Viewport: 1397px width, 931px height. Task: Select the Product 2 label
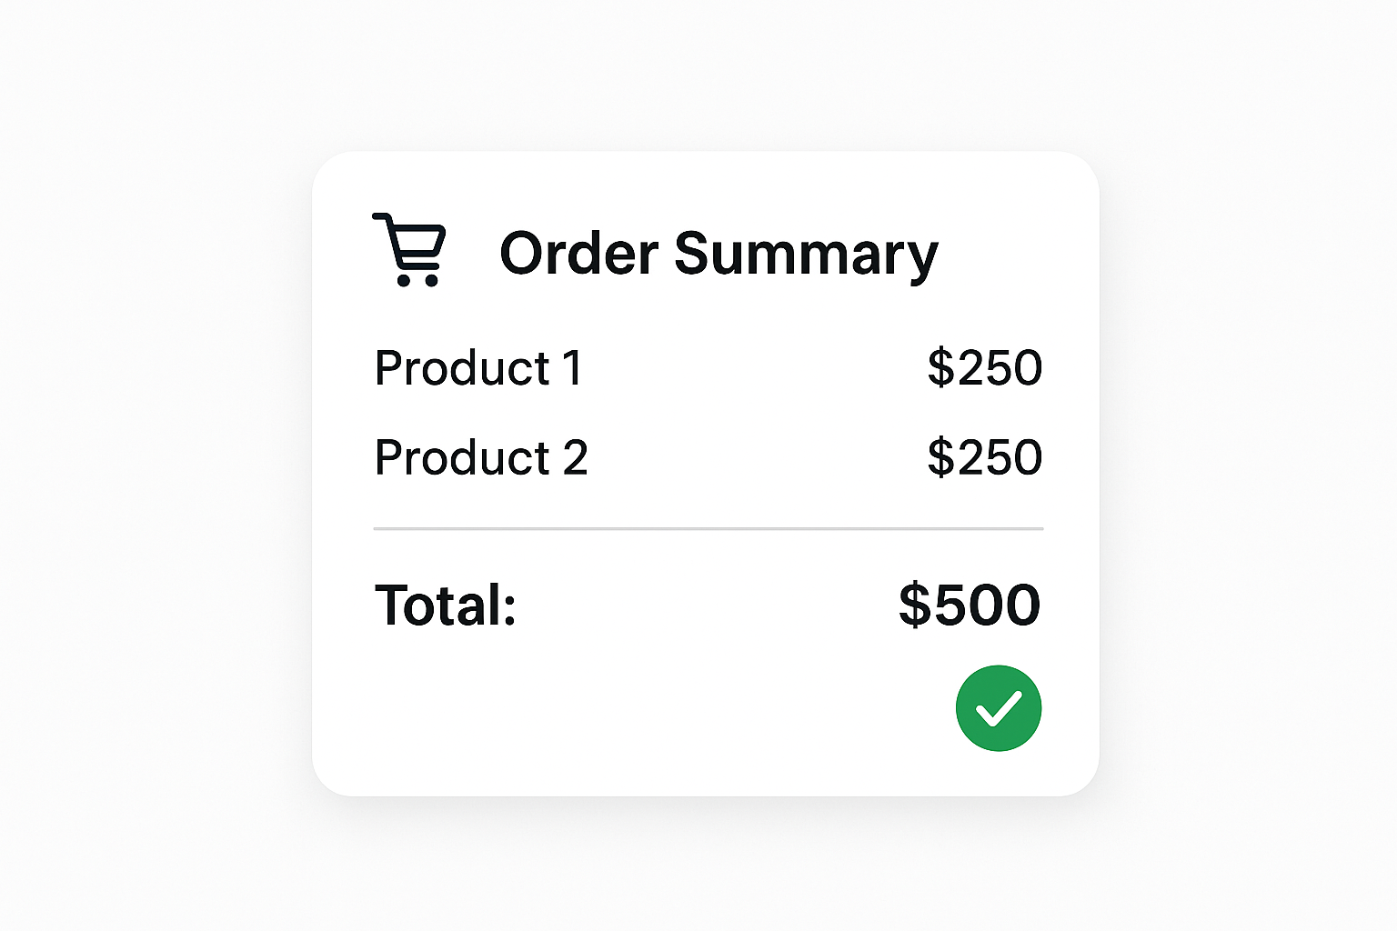tap(481, 457)
